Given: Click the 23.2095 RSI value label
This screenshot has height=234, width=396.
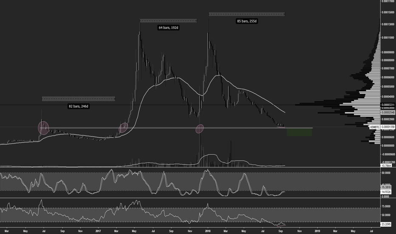Looking at the screenshot, I should click(x=386, y=224).
